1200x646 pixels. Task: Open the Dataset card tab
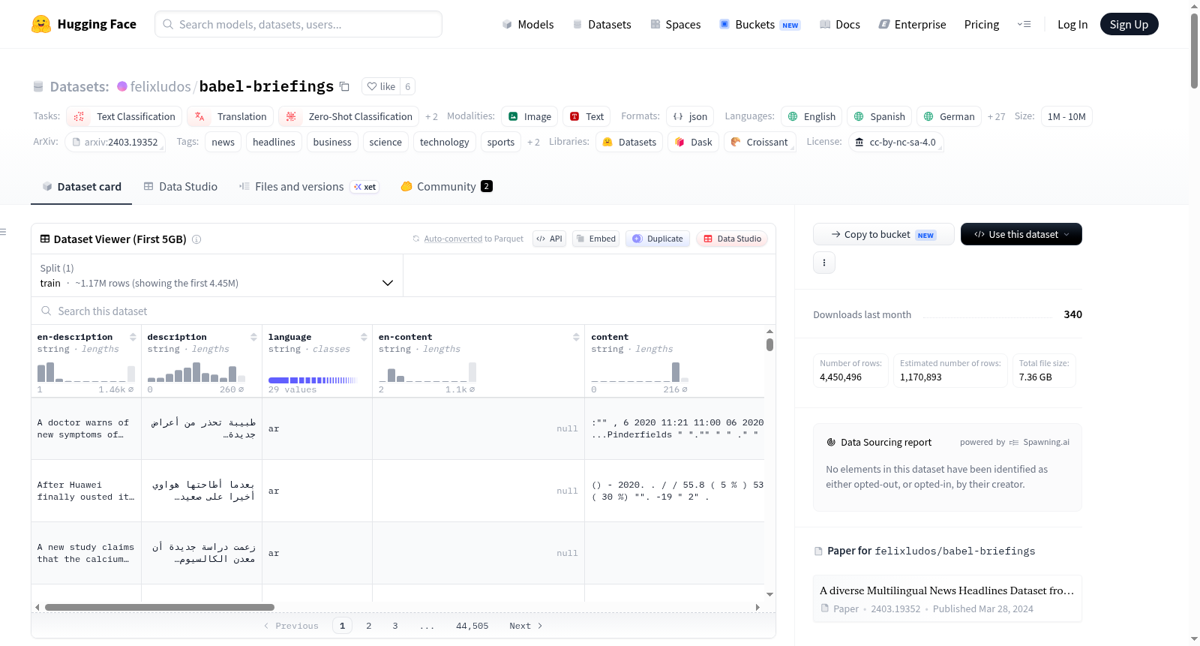[x=82, y=186]
